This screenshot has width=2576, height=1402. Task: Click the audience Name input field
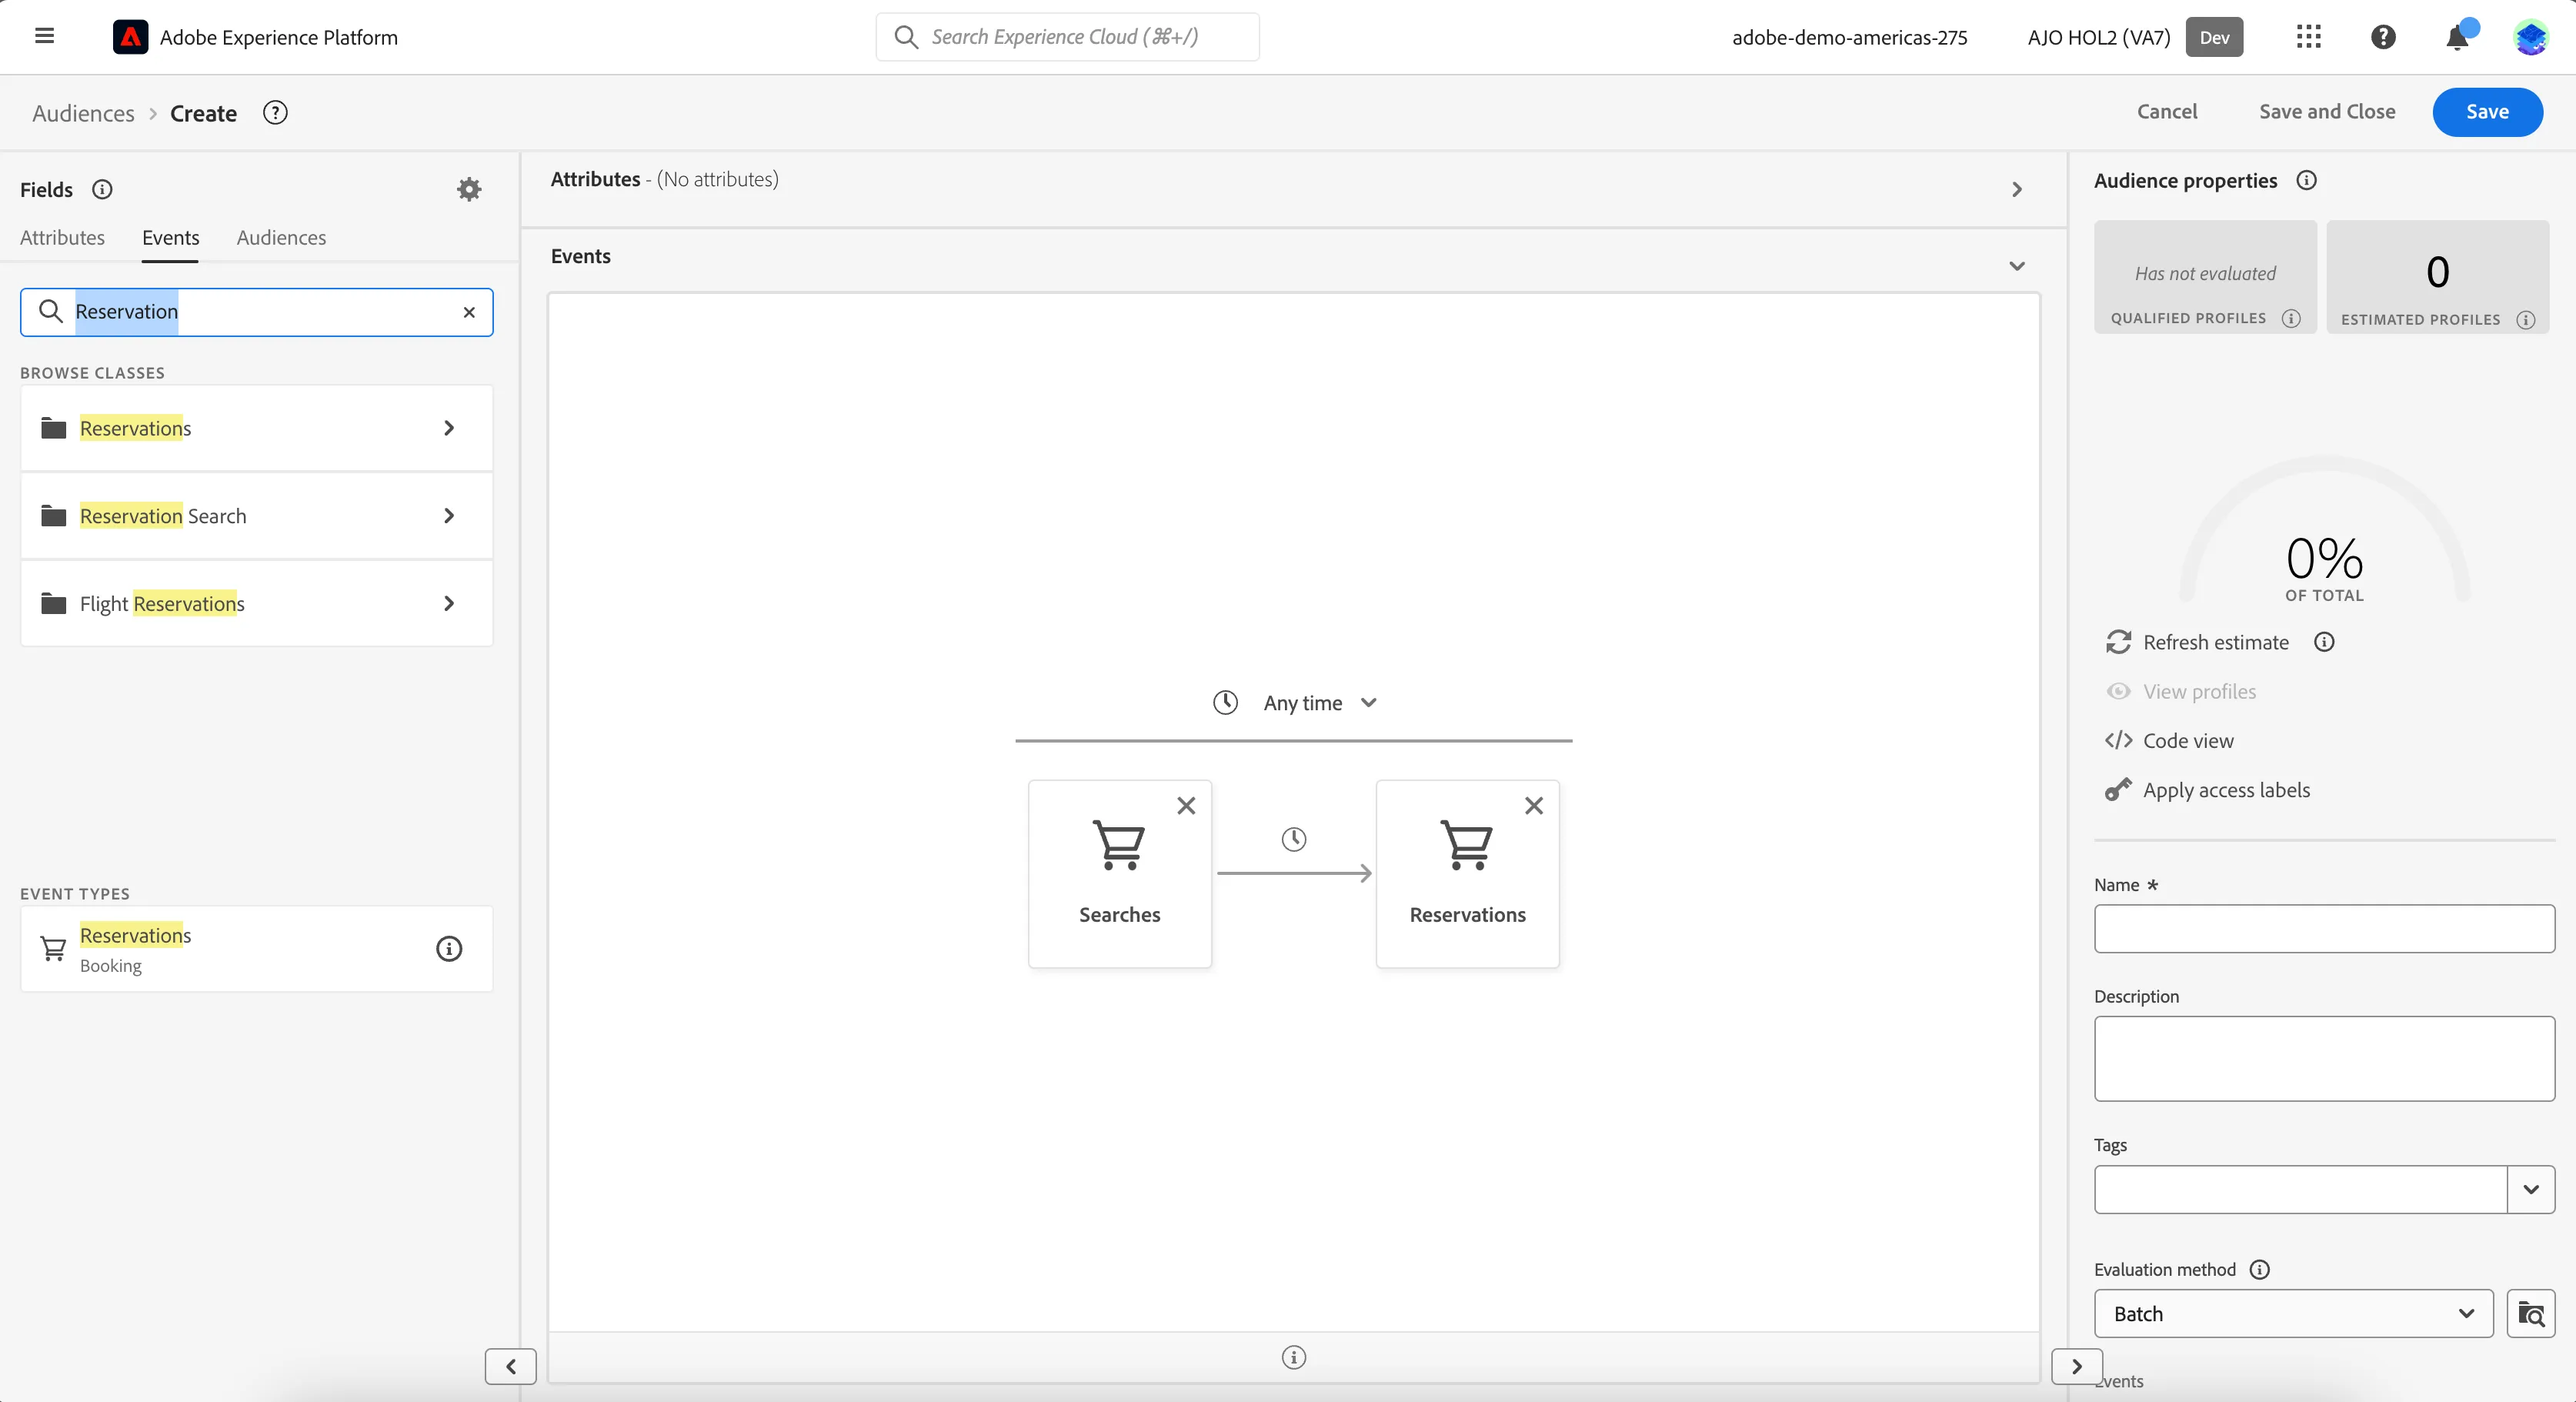point(2324,929)
